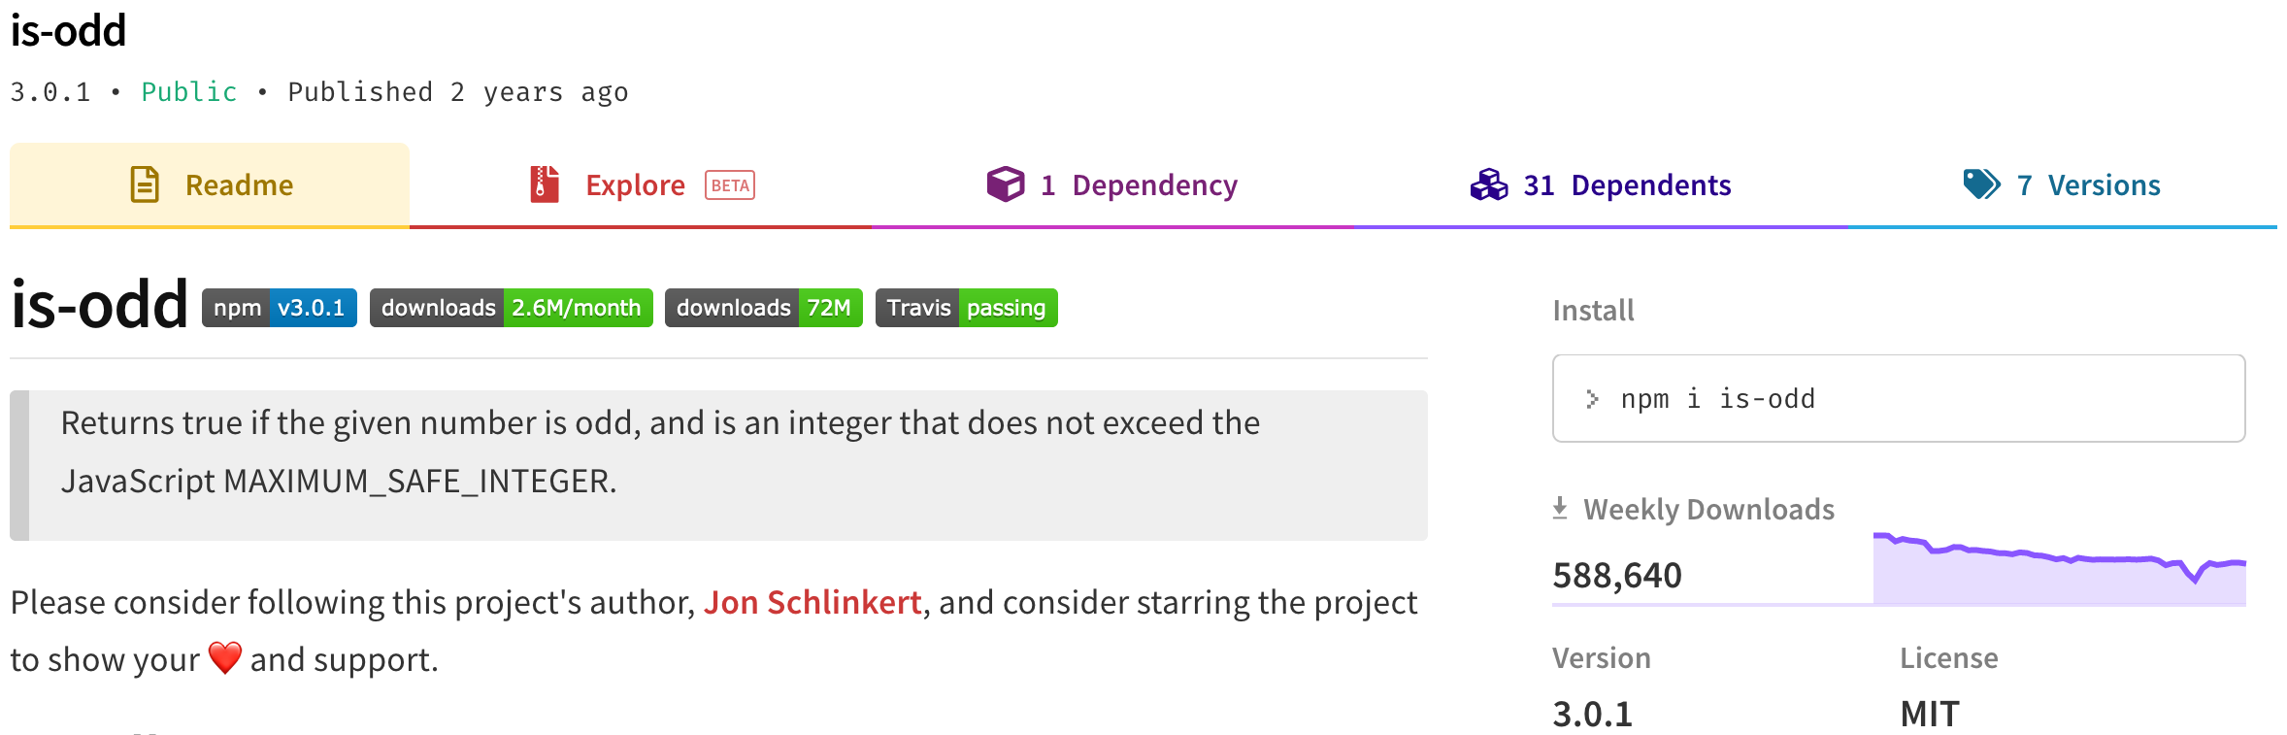Follow the Jon Schlinkert author link
Viewport: 2287px width, 735px height.
click(x=812, y=602)
